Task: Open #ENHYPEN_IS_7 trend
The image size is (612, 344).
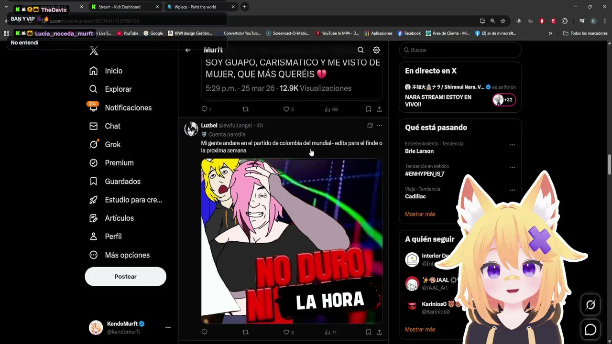Action: point(425,174)
